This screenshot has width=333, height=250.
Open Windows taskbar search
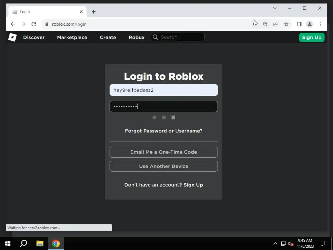pos(23,243)
